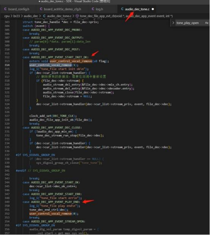
Task: Click text AUDIO_DEC_APP_EVENT_PLAY_END
Action: pos(55,202)
